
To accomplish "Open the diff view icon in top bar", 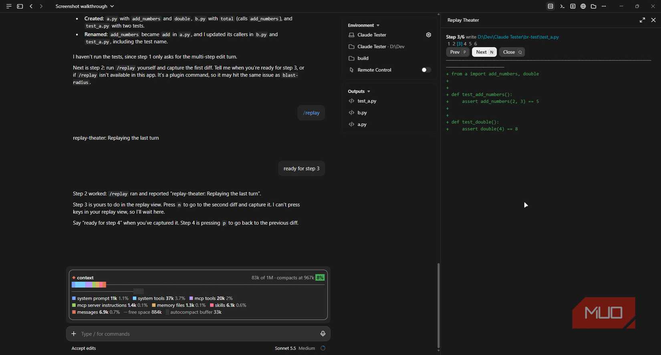I will coord(573,6).
